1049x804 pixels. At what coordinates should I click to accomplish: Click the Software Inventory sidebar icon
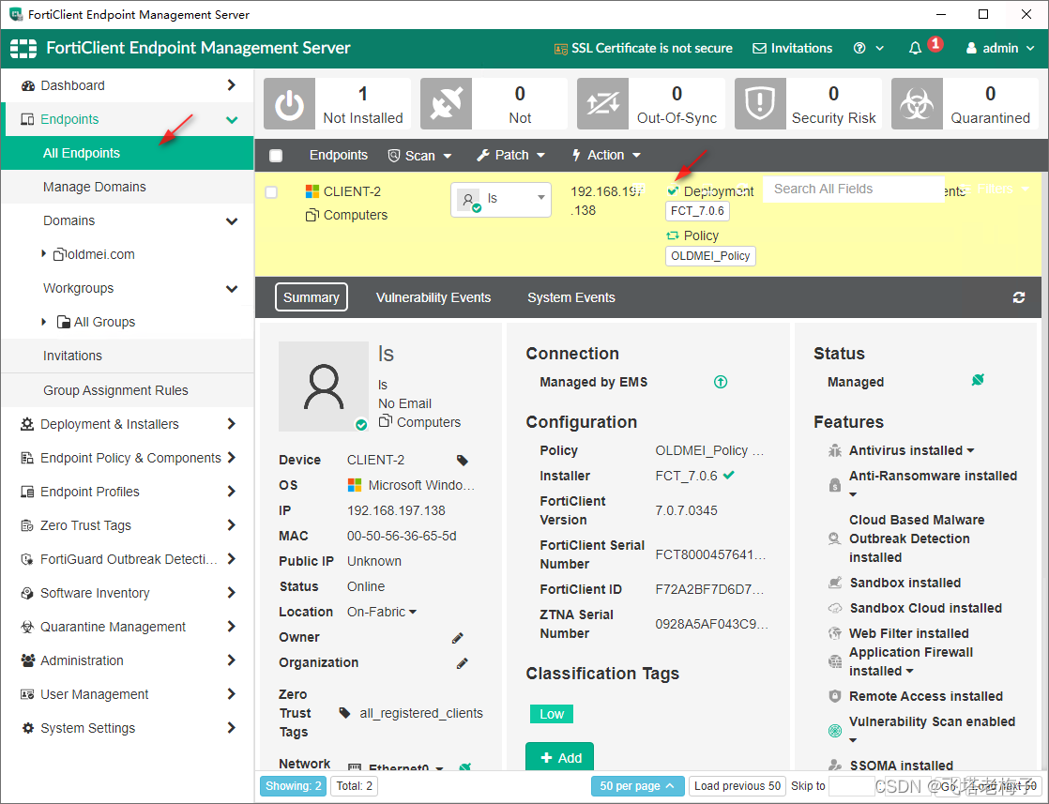(x=27, y=593)
